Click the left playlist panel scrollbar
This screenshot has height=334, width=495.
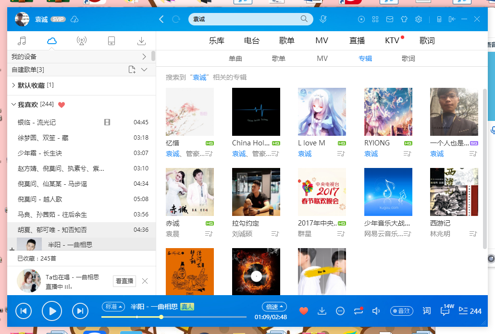click(153, 56)
